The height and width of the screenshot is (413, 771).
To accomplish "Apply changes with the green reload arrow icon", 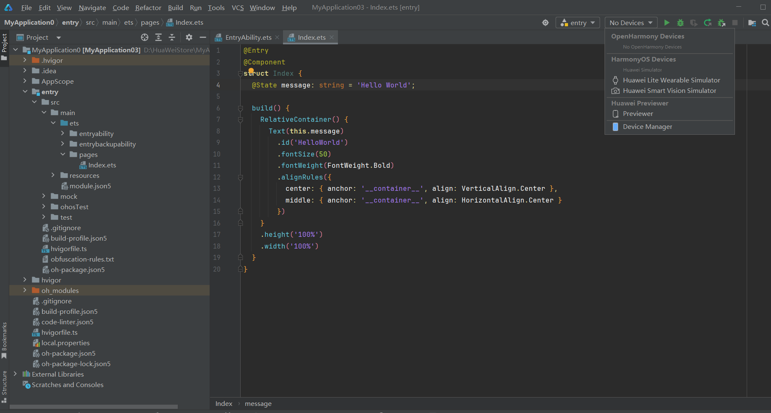I will [708, 23].
